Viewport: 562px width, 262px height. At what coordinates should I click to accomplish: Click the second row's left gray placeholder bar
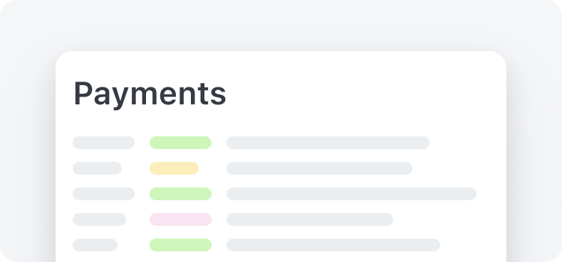click(x=97, y=168)
